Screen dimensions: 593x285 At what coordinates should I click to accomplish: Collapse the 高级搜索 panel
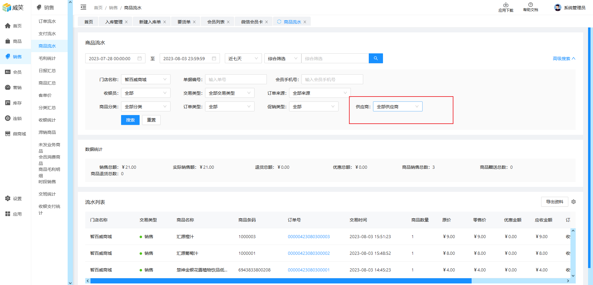(x=564, y=59)
